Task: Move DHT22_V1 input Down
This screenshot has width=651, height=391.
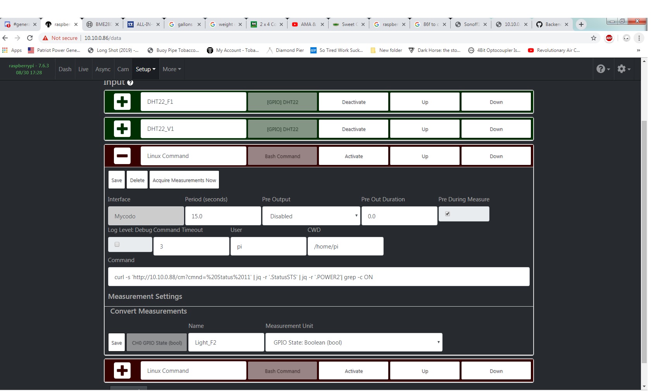Action: tap(496, 129)
